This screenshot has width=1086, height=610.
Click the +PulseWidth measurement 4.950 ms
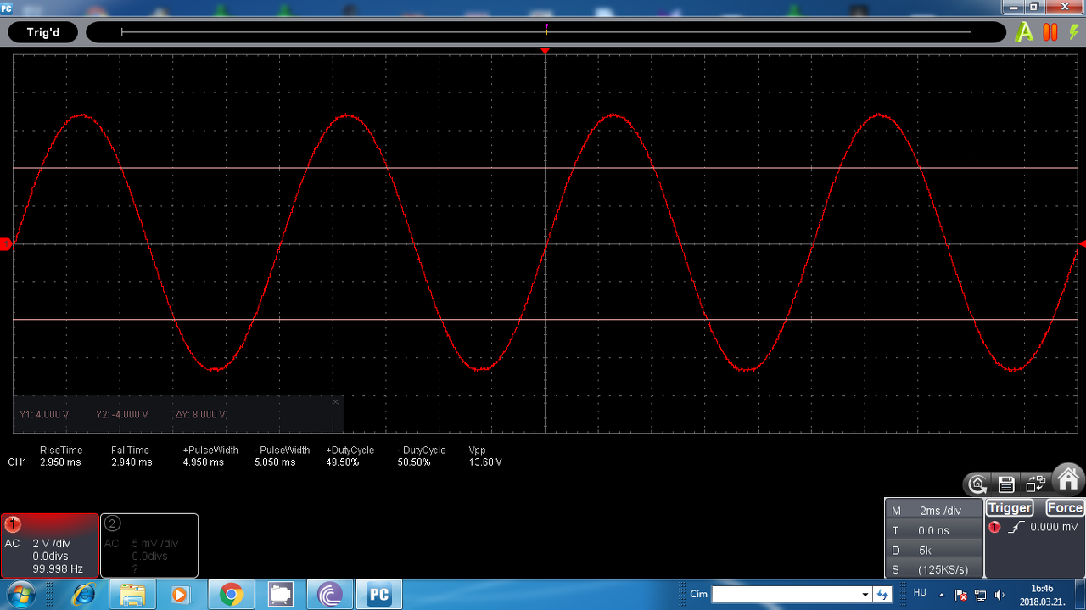click(x=204, y=462)
